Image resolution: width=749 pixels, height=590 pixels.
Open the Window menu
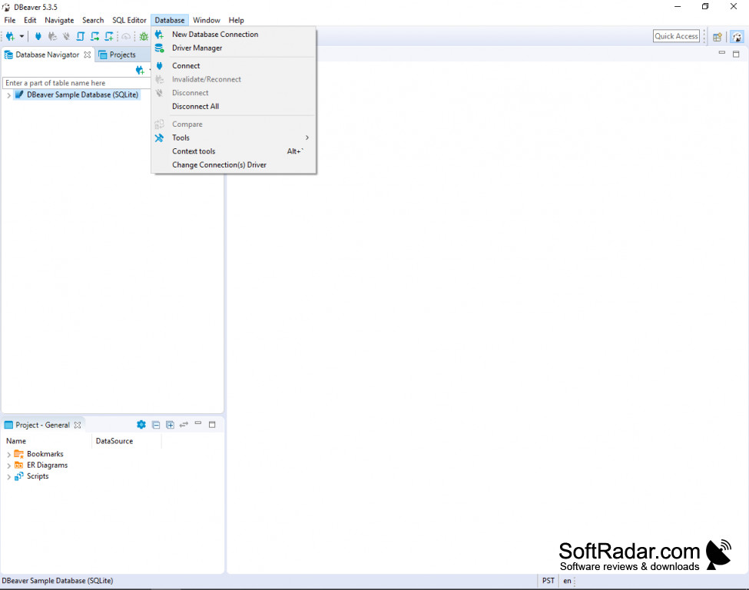point(207,20)
